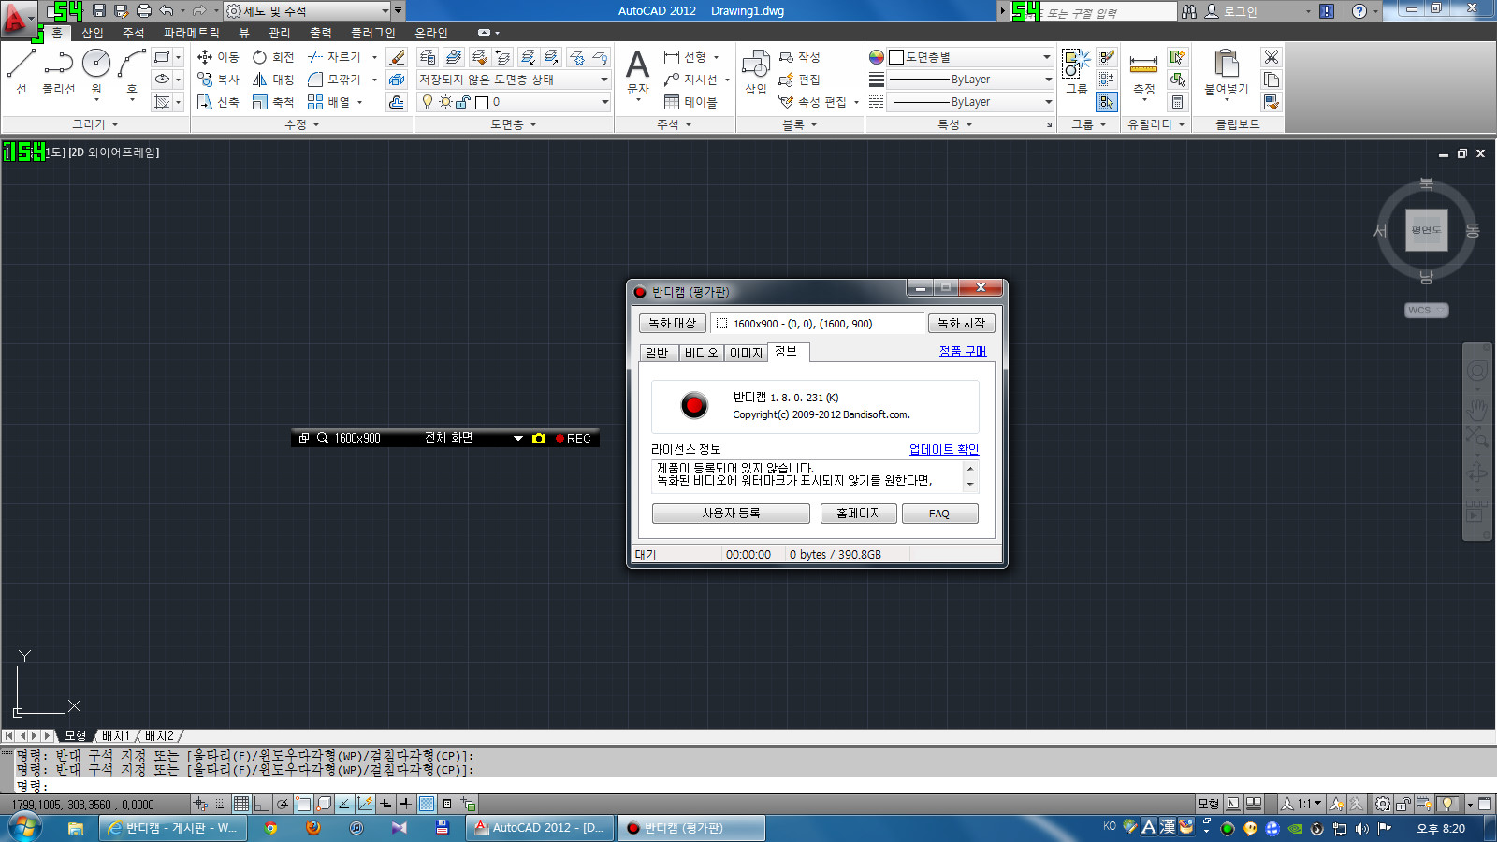
Task: Select the Erase tool icon
Action: coord(397,57)
